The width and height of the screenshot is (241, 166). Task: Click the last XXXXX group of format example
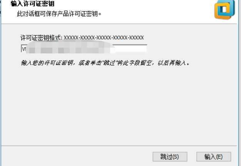pyautogui.click(x=137, y=38)
